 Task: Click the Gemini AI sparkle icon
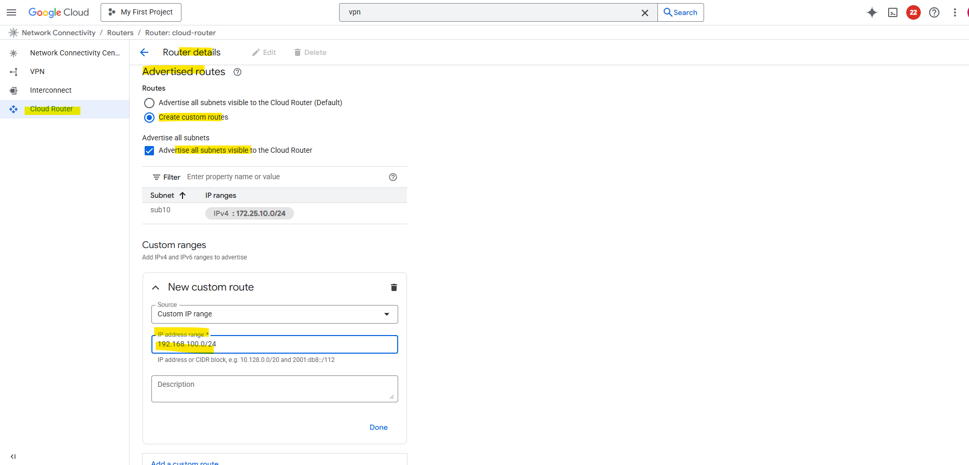tap(872, 12)
